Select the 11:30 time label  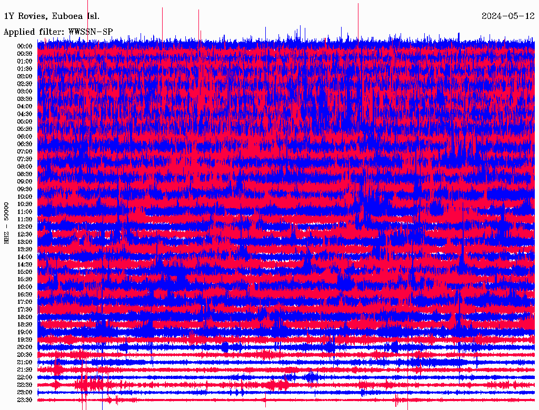[25, 219]
